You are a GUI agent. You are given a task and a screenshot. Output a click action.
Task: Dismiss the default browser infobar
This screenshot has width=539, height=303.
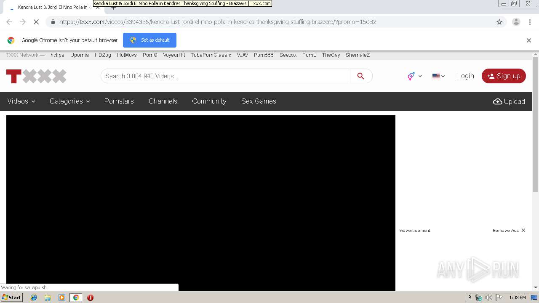[529, 40]
